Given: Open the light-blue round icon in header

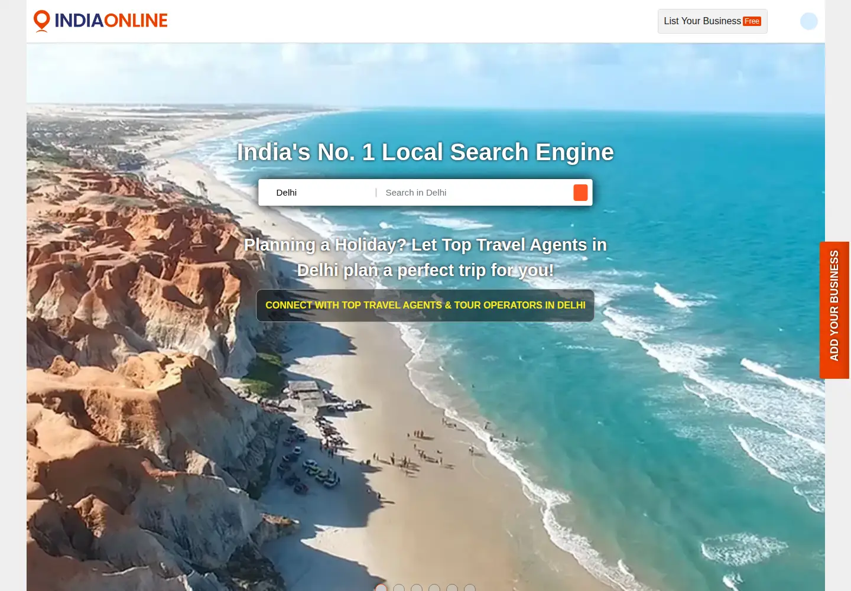Looking at the screenshot, I should point(808,21).
